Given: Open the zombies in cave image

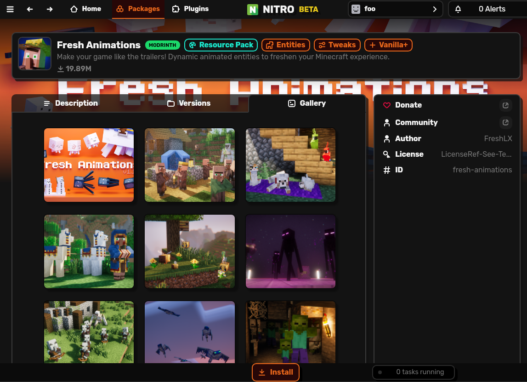Looking at the screenshot, I should pyautogui.click(x=290, y=332).
